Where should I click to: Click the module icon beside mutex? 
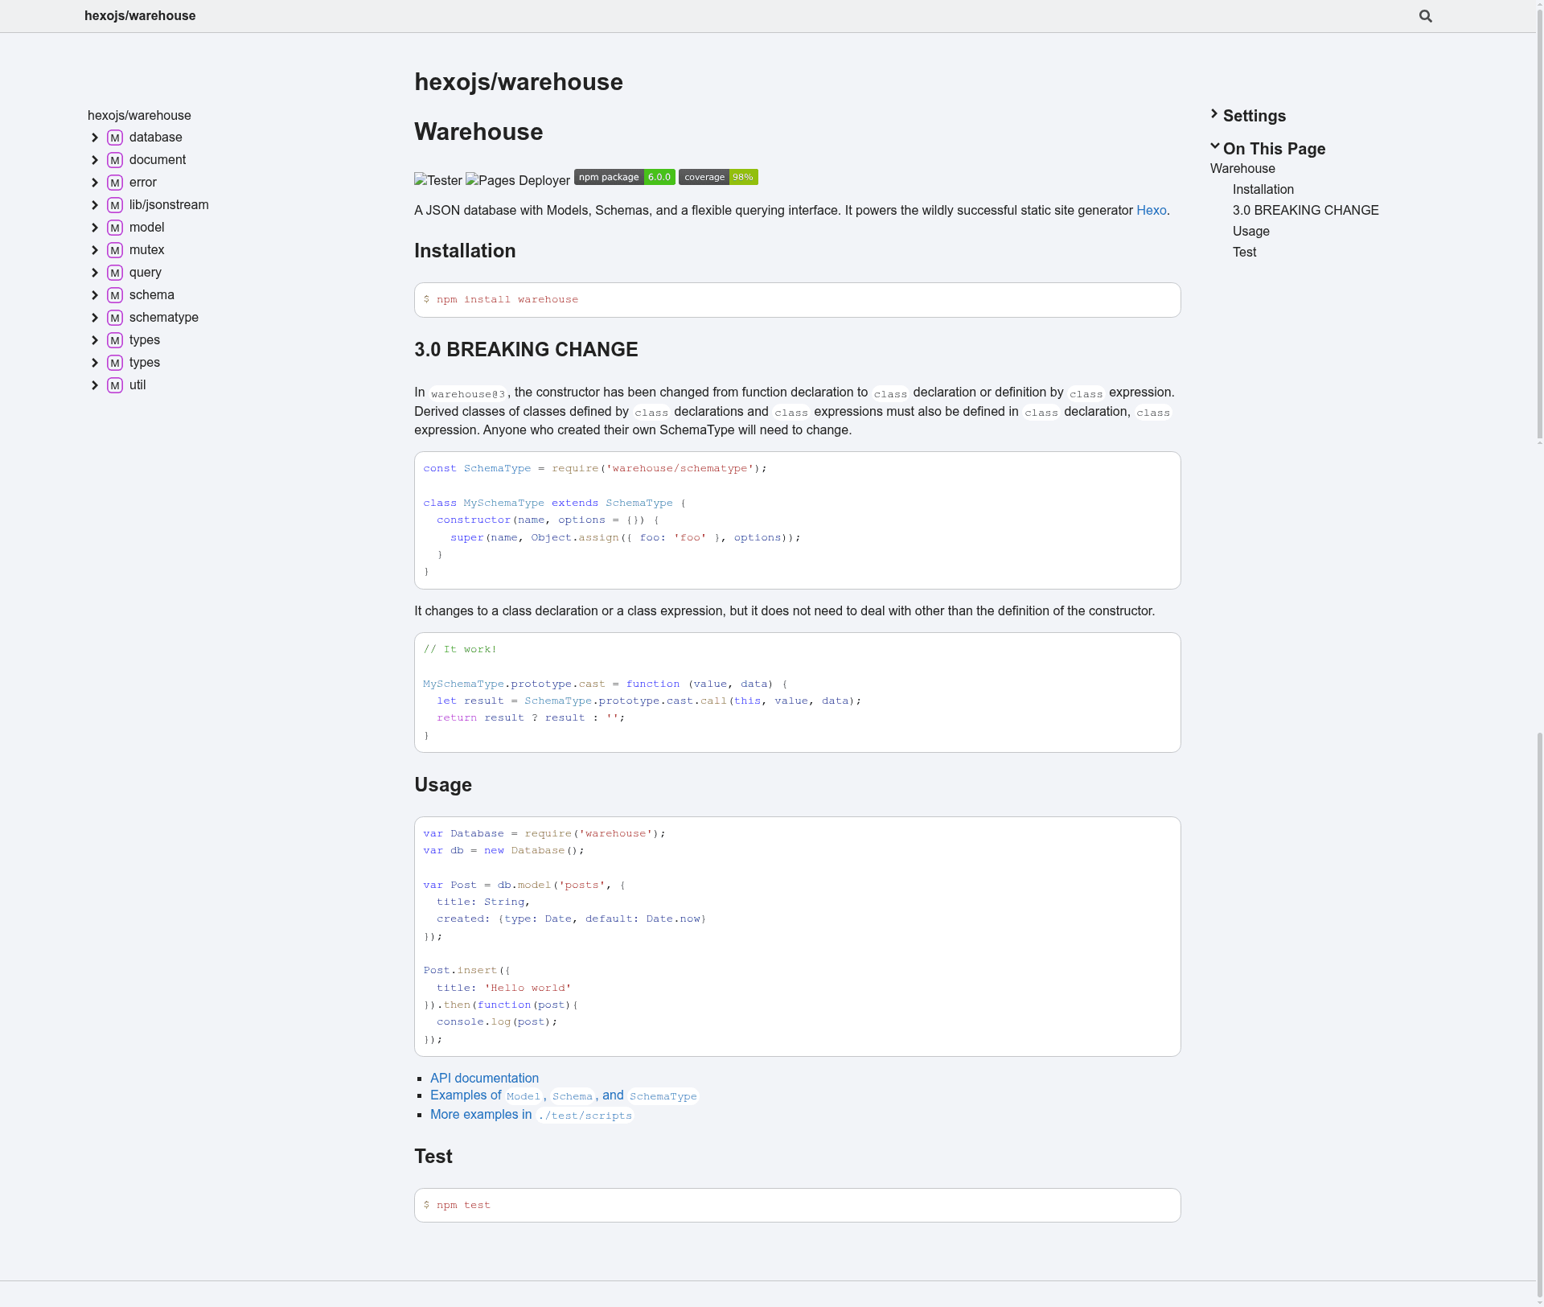tap(115, 250)
